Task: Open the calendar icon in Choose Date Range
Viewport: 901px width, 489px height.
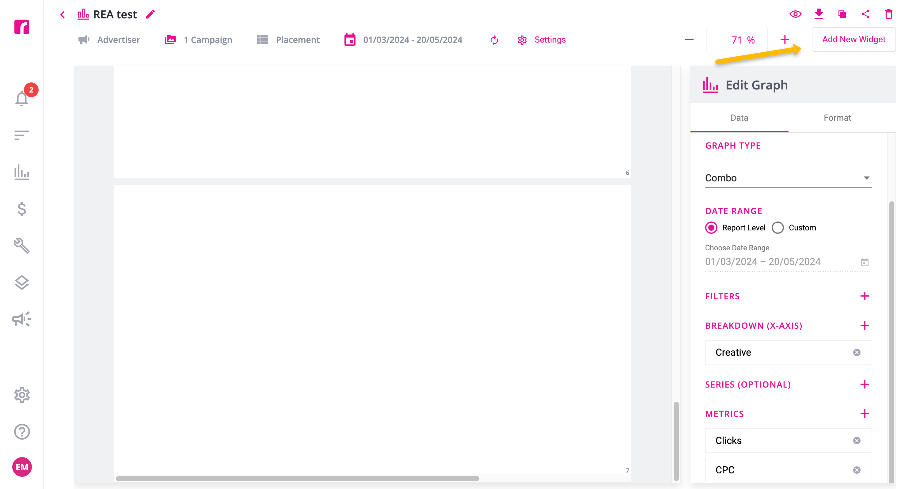Action: pyautogui.click(x=865, y=262)
